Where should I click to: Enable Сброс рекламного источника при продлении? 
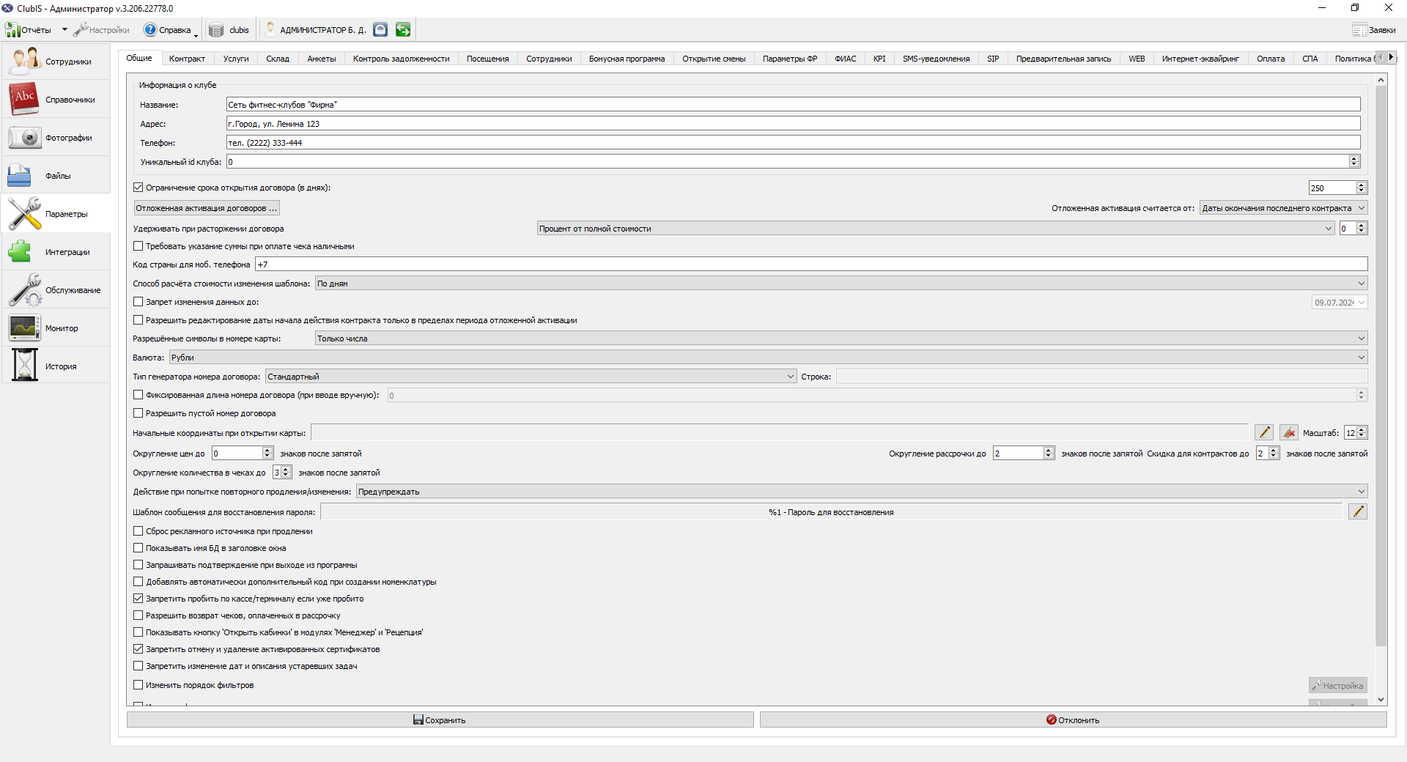click(x=138, y=531)
